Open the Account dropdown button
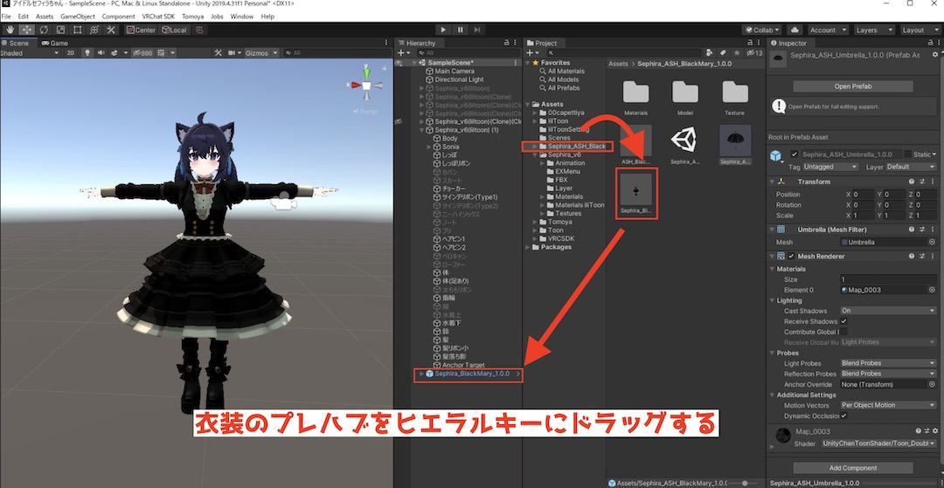The height and width of the screenshot is (488, 944). (x=827, y=30)
